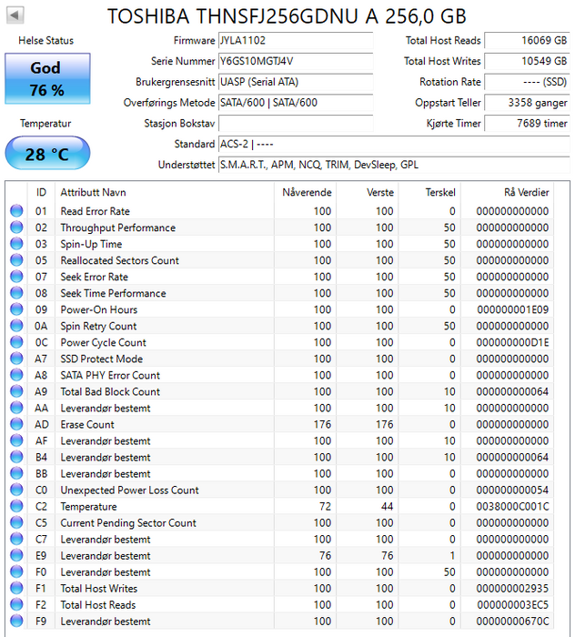Select the status orb for SSD Protect Mode
575x637 pixels.
click(x=16, y=359)
